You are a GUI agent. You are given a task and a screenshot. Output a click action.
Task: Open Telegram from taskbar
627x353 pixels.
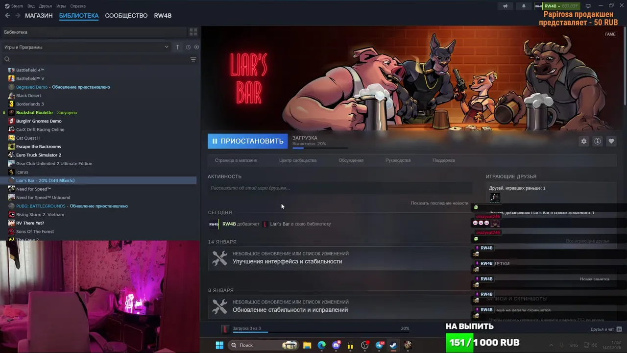pos(380,345)
